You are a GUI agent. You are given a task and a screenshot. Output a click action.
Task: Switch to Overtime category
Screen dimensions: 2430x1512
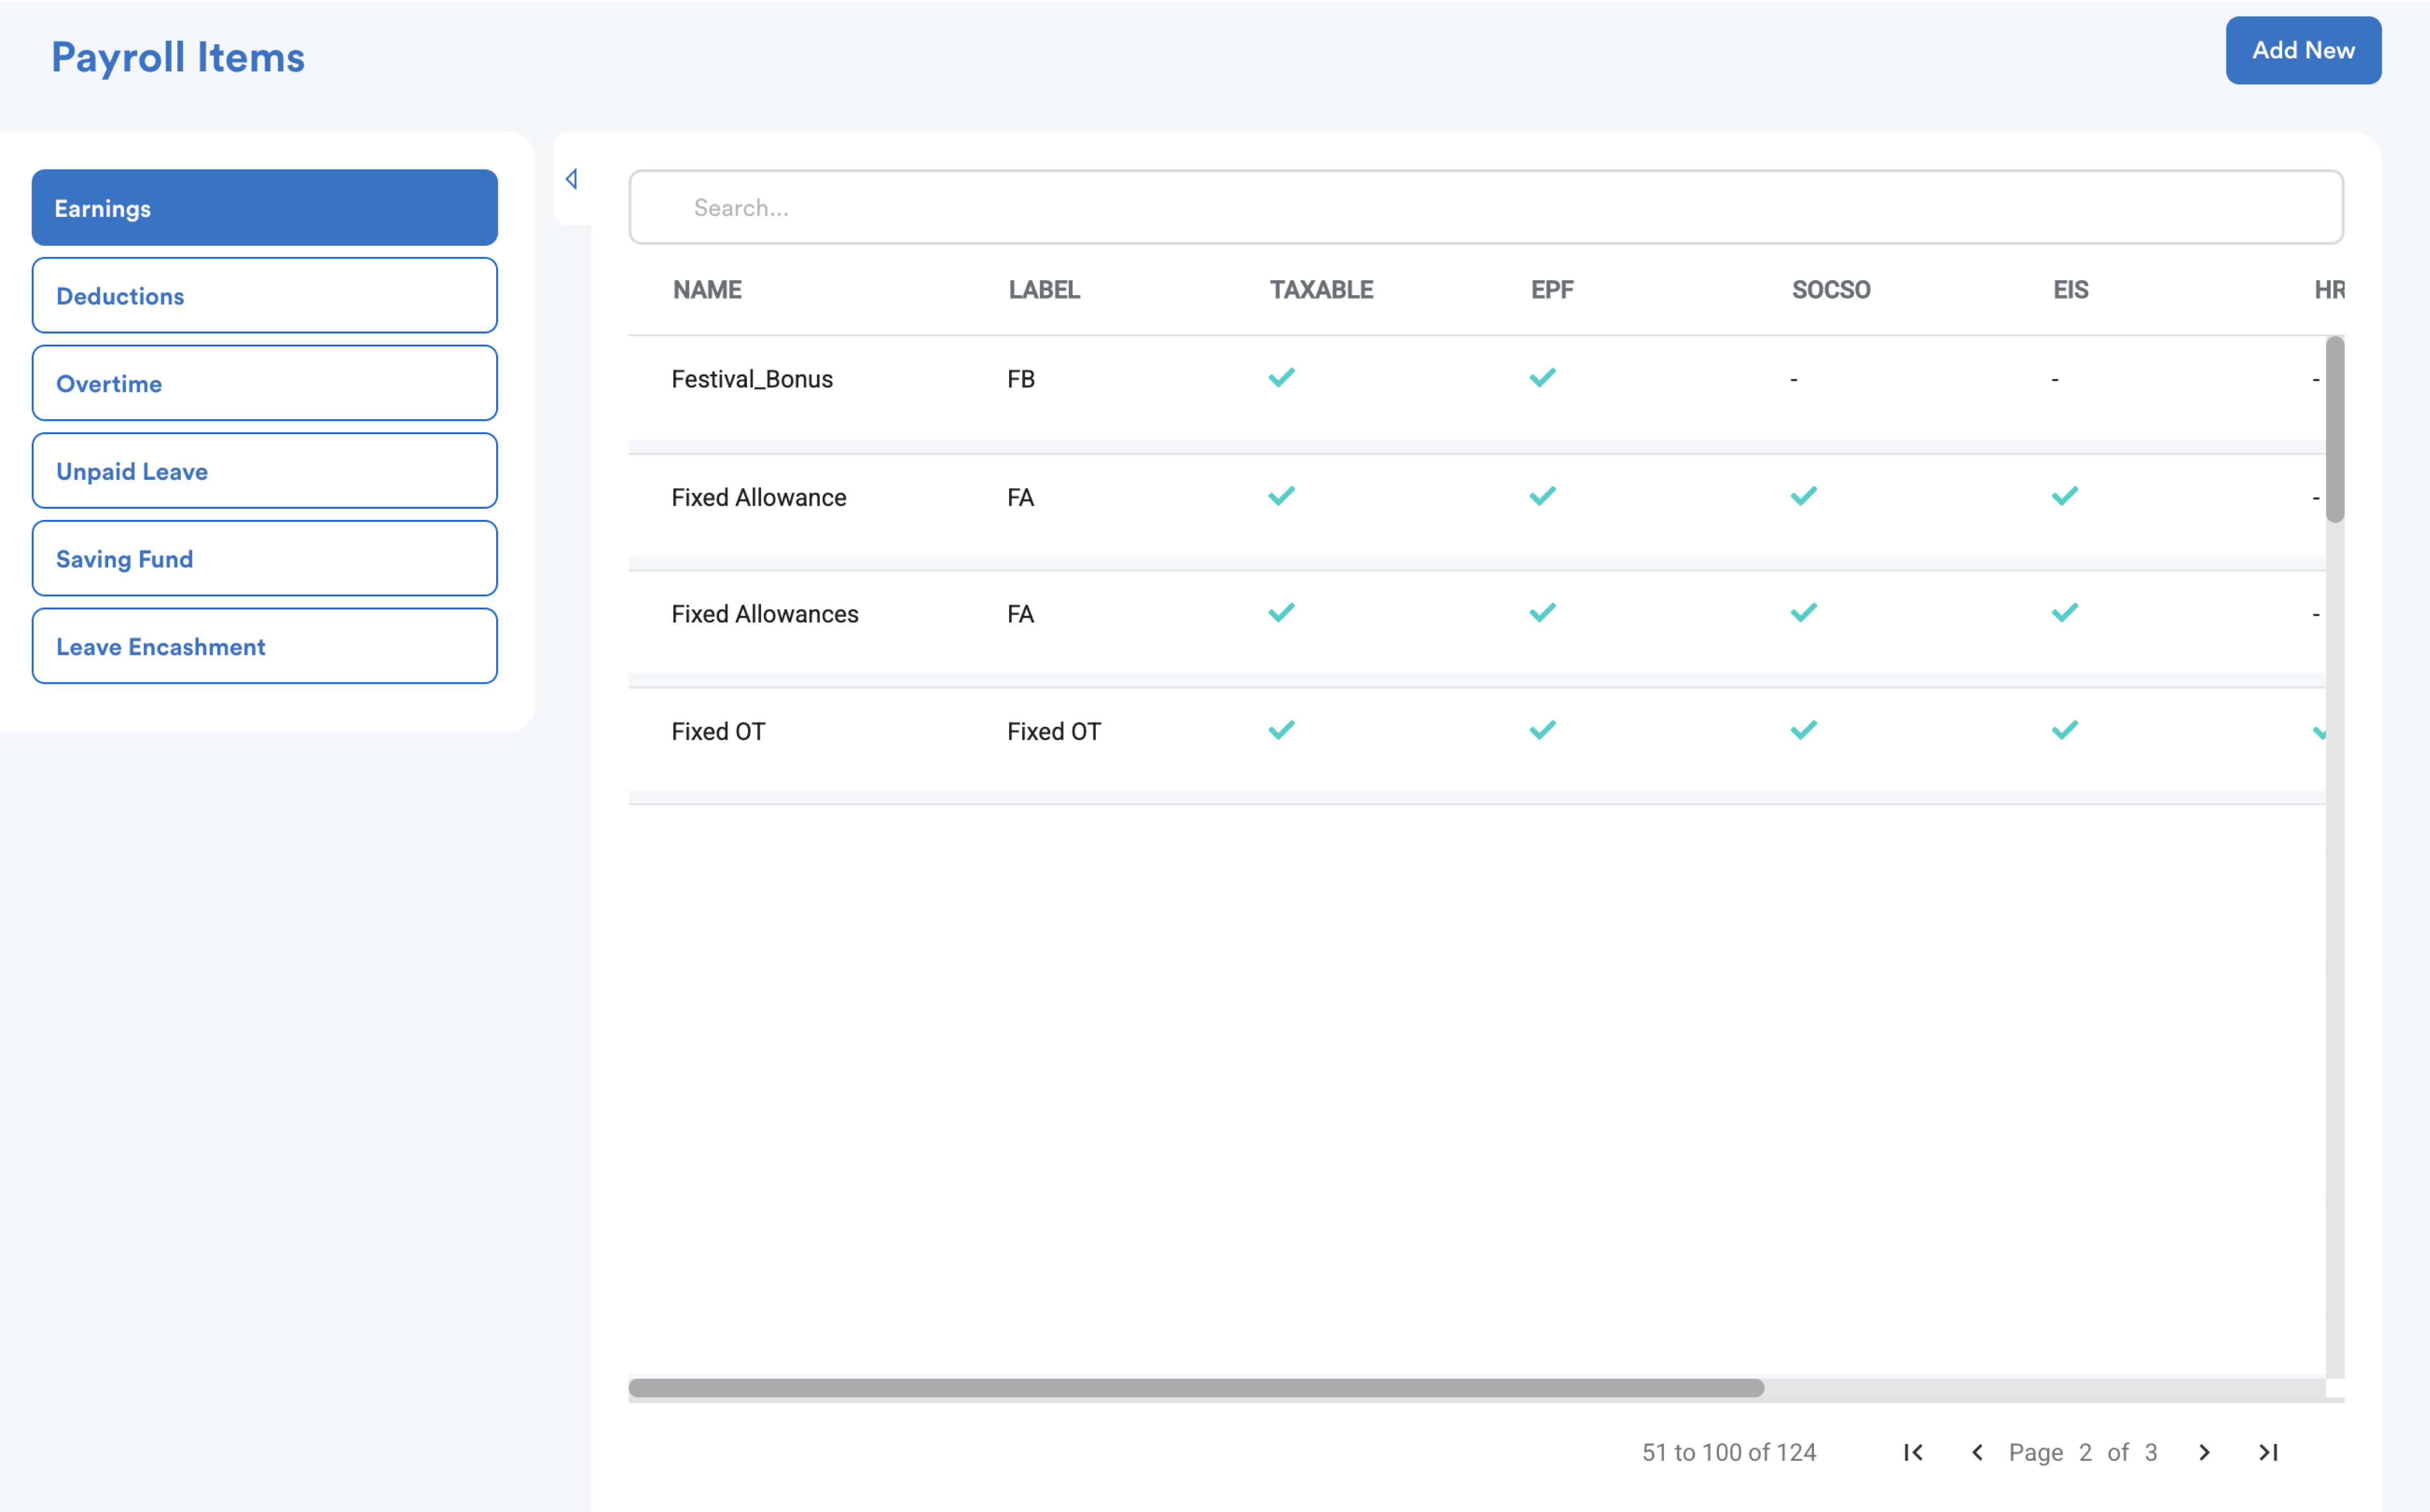(x=264, y=384)
